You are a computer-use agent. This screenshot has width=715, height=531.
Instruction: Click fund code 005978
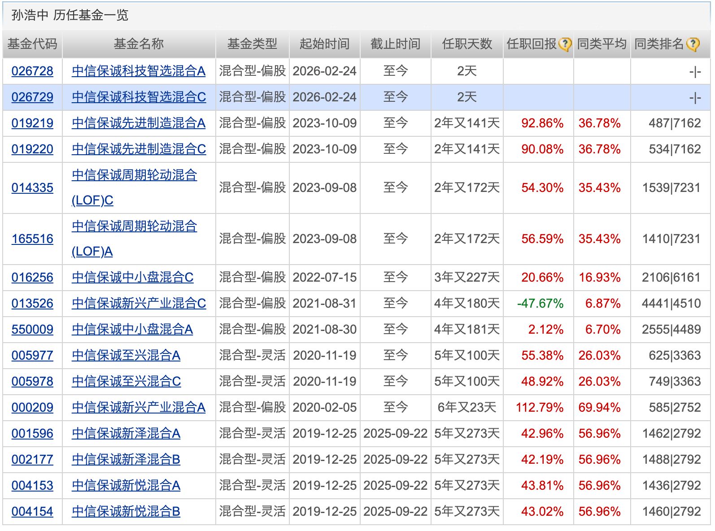(32, 382)
